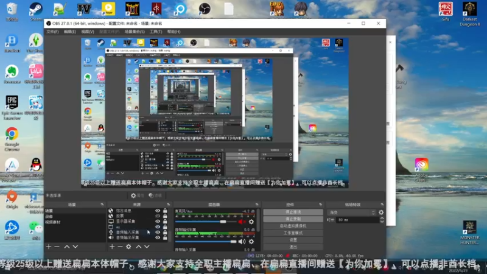The width and height of the screenshot is (487, 274).
Task: Open the 麦克风/Aux mixer gear settings
Action: tap(251, 222)
